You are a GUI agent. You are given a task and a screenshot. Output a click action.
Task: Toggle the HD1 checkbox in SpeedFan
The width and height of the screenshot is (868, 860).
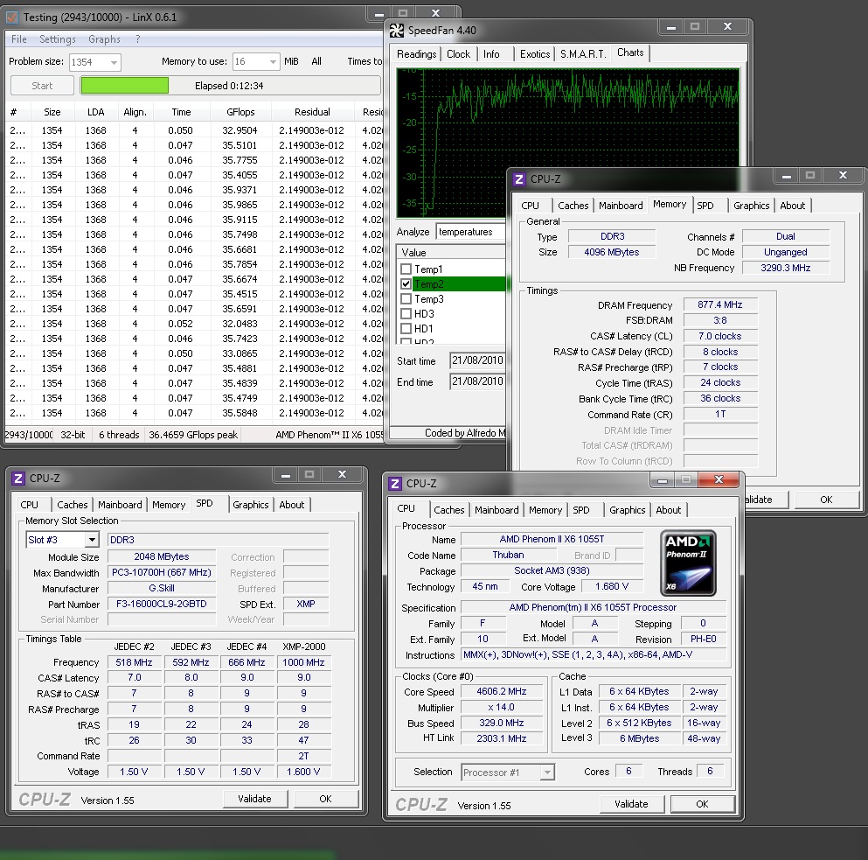[x=406, y=329]
